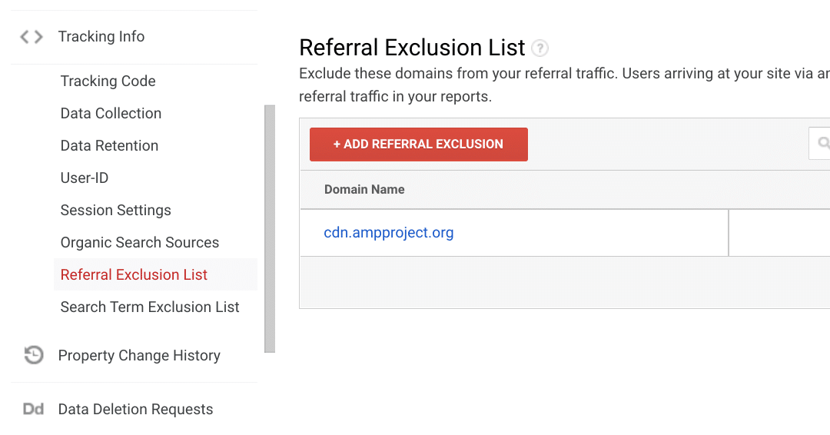
Task: Click the Property Change History clock icon
Action: 34,355
